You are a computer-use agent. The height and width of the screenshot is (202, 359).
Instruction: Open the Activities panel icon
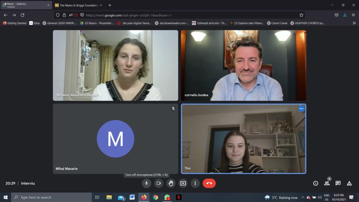[349, 183]
